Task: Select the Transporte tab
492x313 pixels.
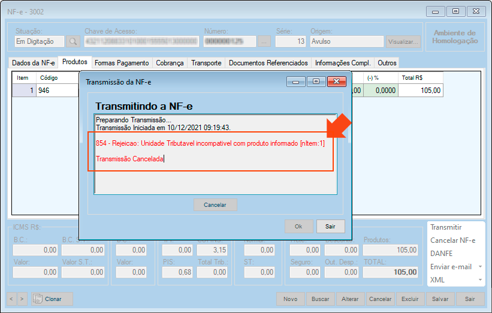Action: (206, 63)
